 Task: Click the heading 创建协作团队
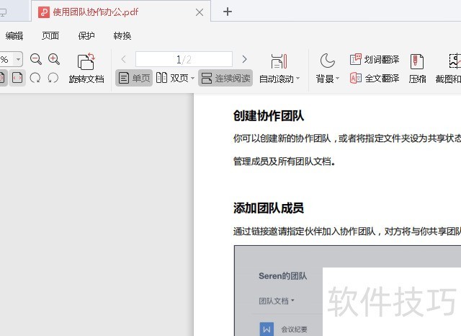pyautogui.click(x=269, y=115)
